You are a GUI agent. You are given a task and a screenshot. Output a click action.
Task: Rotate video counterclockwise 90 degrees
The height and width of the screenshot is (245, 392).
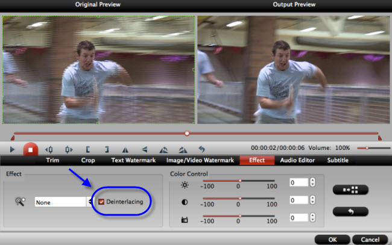click(163, 150)
